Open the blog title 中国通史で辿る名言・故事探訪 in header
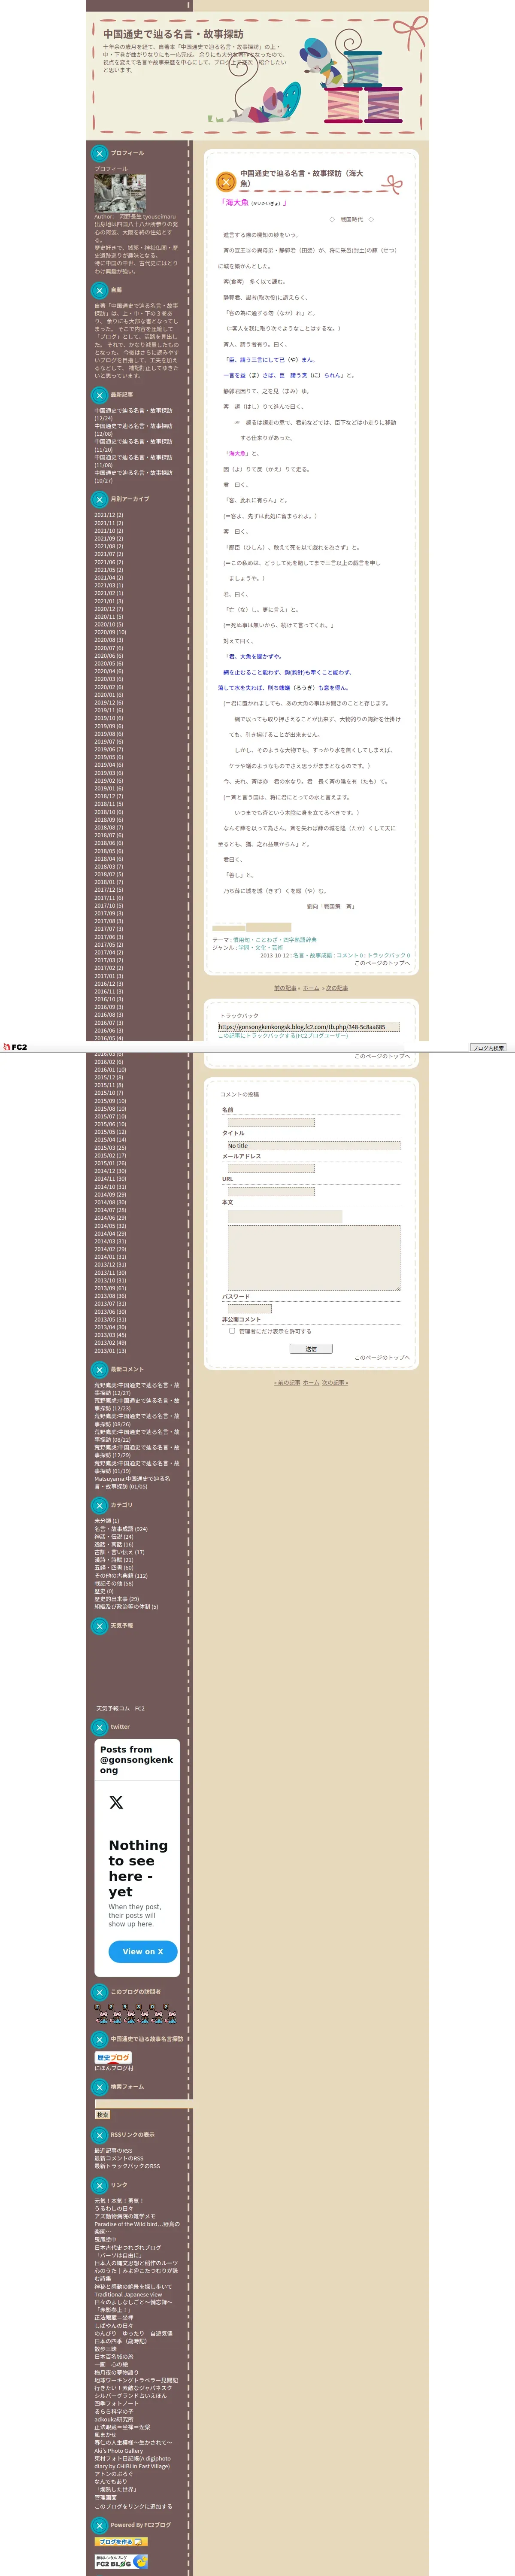The width and height of the screenshot is (515, 2576). pos(173,34)
